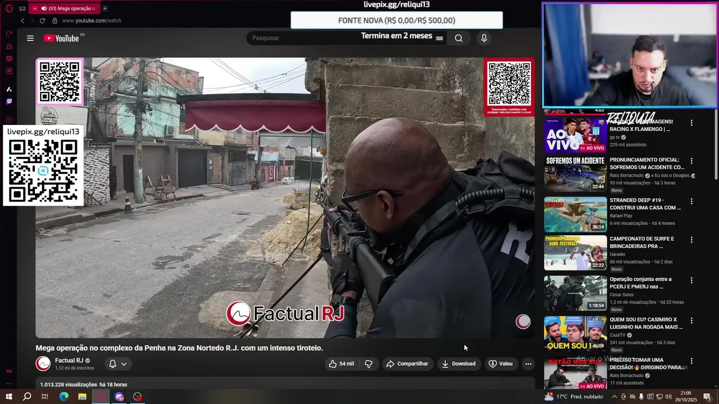Open the GX Corner gamepad icon

point(22,8)
